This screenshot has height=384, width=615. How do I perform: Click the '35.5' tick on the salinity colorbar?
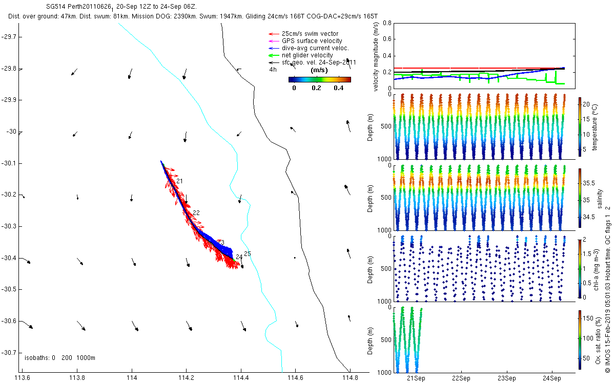point(588,183)
